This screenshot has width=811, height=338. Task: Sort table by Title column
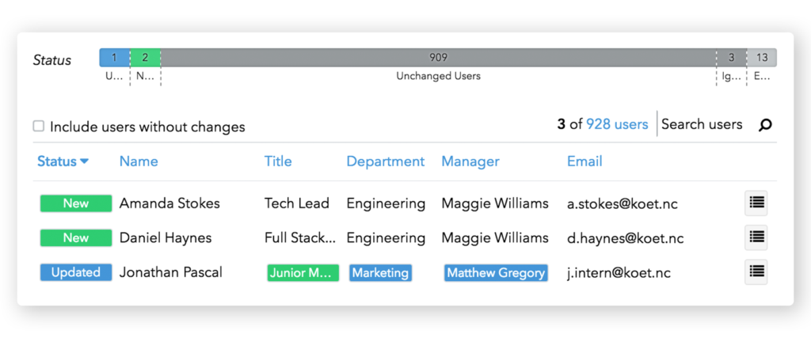point(278,161)
